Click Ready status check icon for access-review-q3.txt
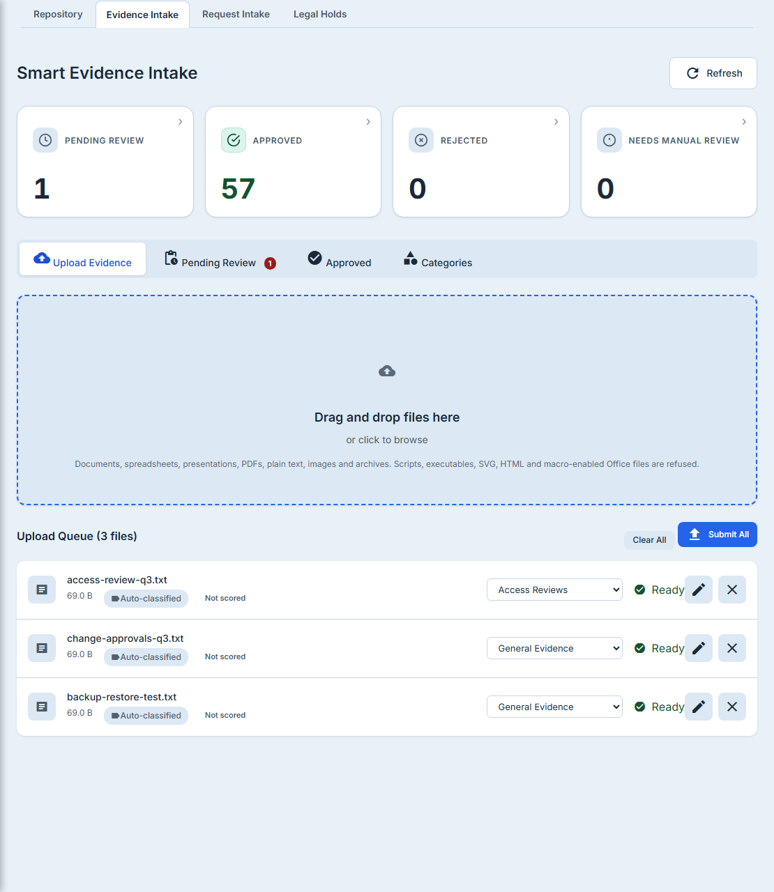Image resolution: width=774 pixels, height=892 pixels. click(639, 590)
